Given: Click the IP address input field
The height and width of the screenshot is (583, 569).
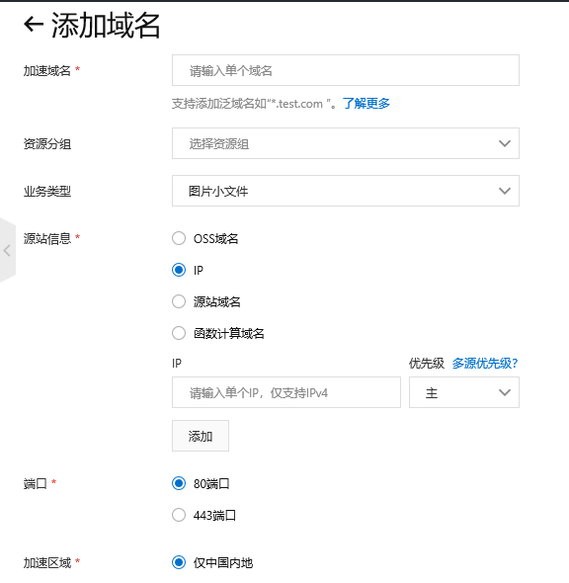Looking at the screenshot, I should coord(286,392).
